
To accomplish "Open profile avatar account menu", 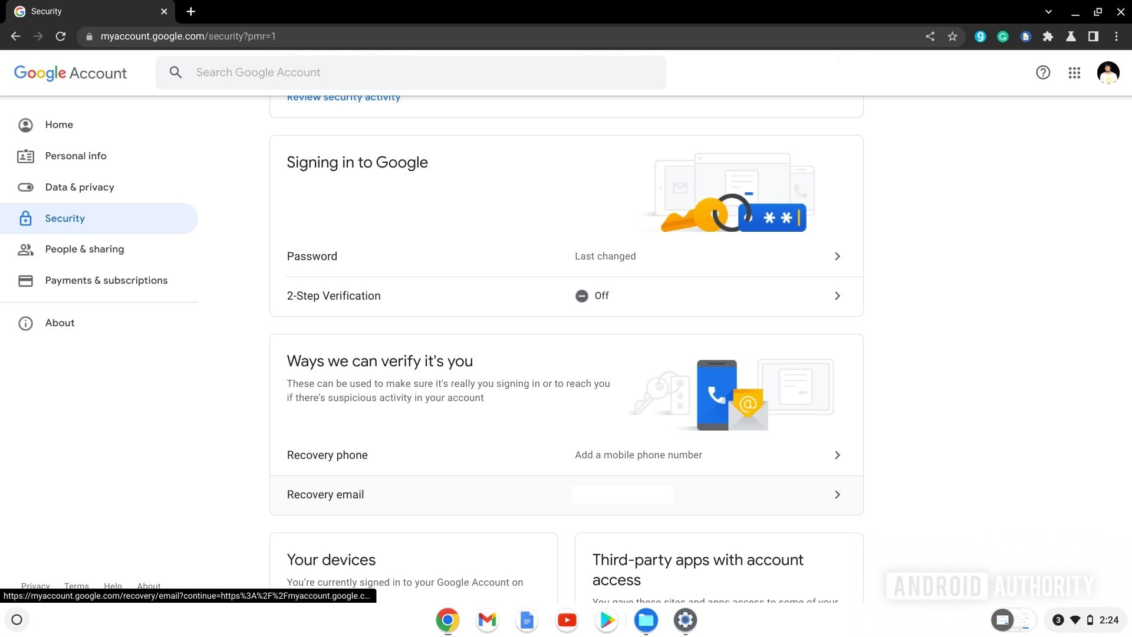I will (x=1108, y=73).
